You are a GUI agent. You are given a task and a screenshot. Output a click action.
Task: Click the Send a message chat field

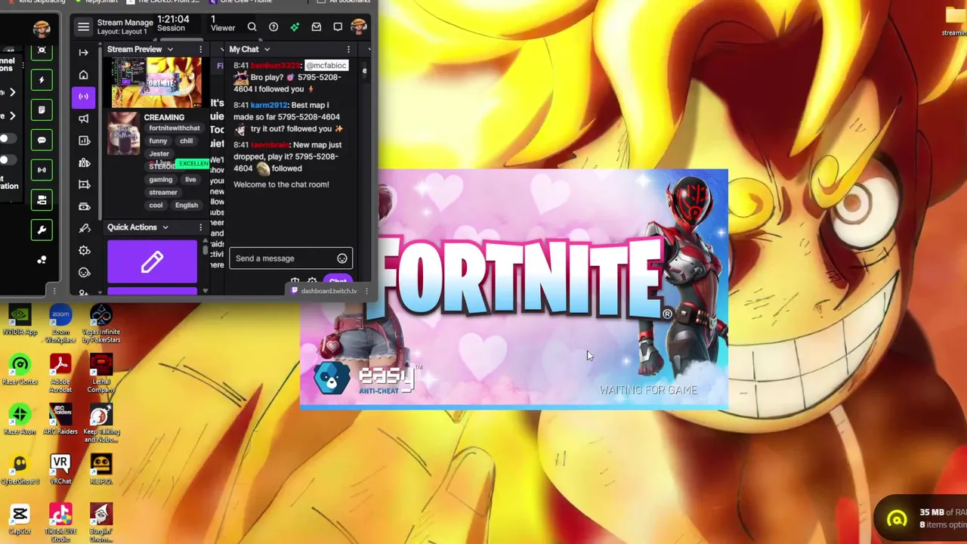[291, 258]
